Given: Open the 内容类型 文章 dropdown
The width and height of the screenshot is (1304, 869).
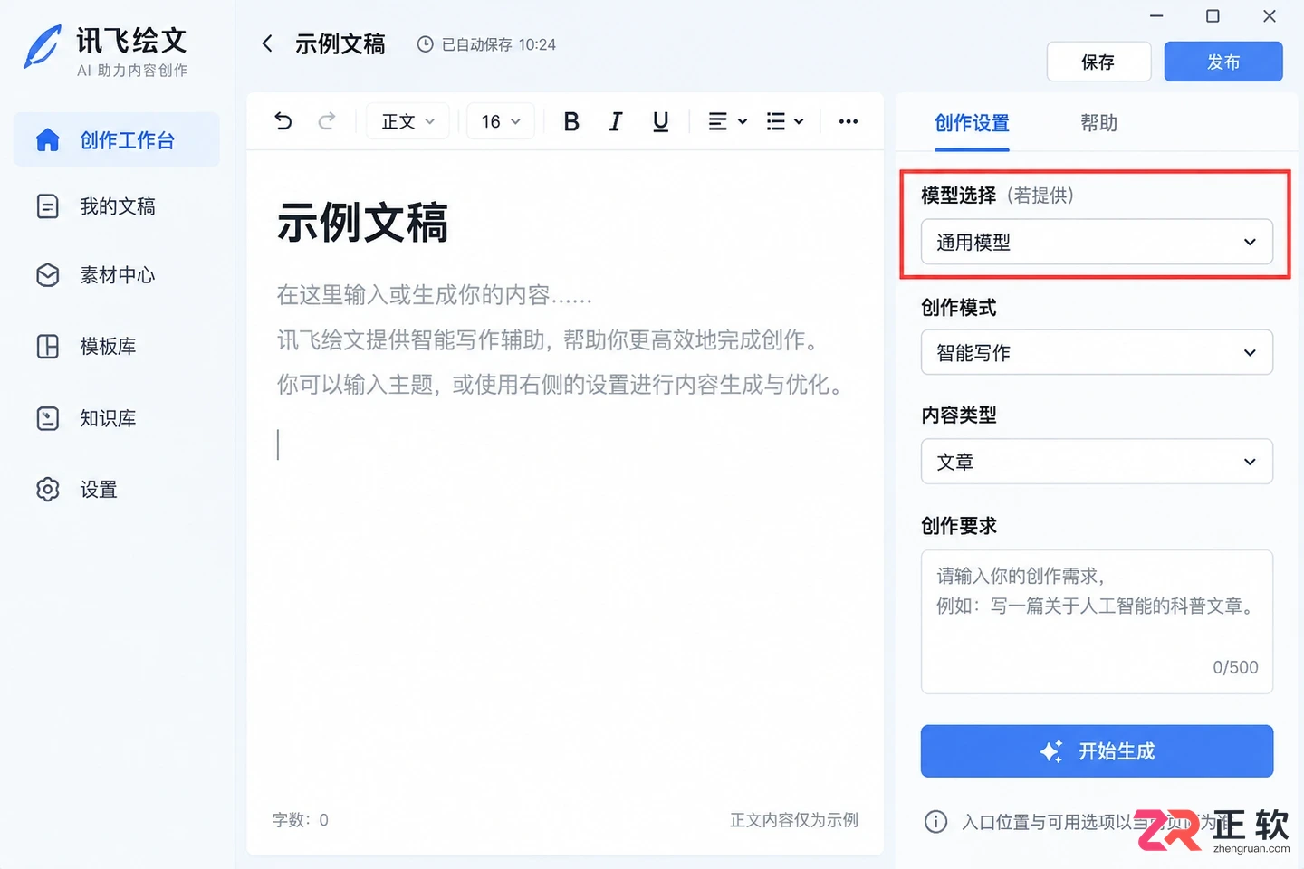Looking at the screenshot, I should (1097, 462).
